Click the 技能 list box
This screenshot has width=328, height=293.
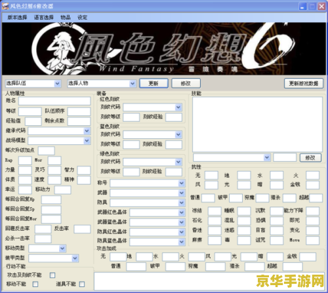pyautogui.click(x=257, y=125)
